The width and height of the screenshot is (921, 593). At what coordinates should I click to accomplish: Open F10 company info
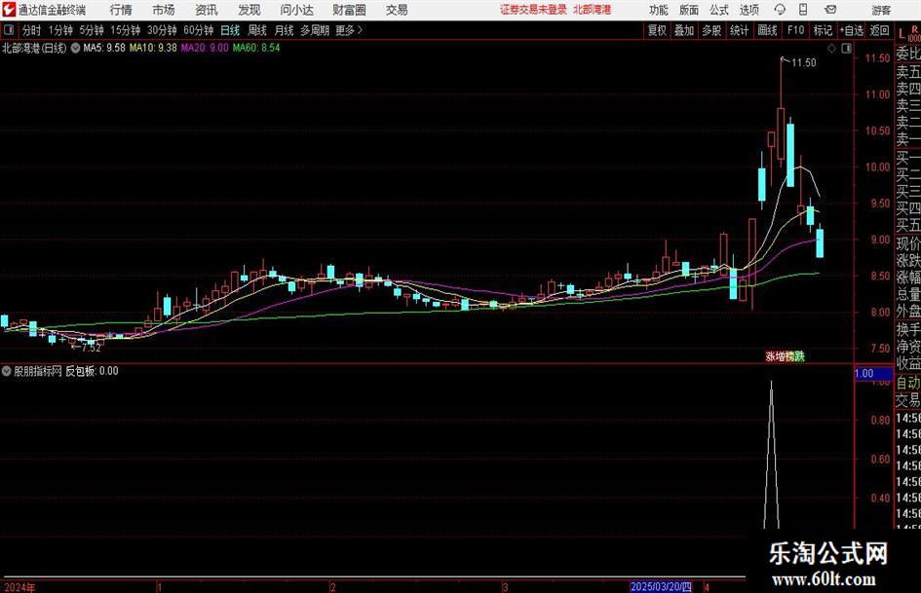795,30
